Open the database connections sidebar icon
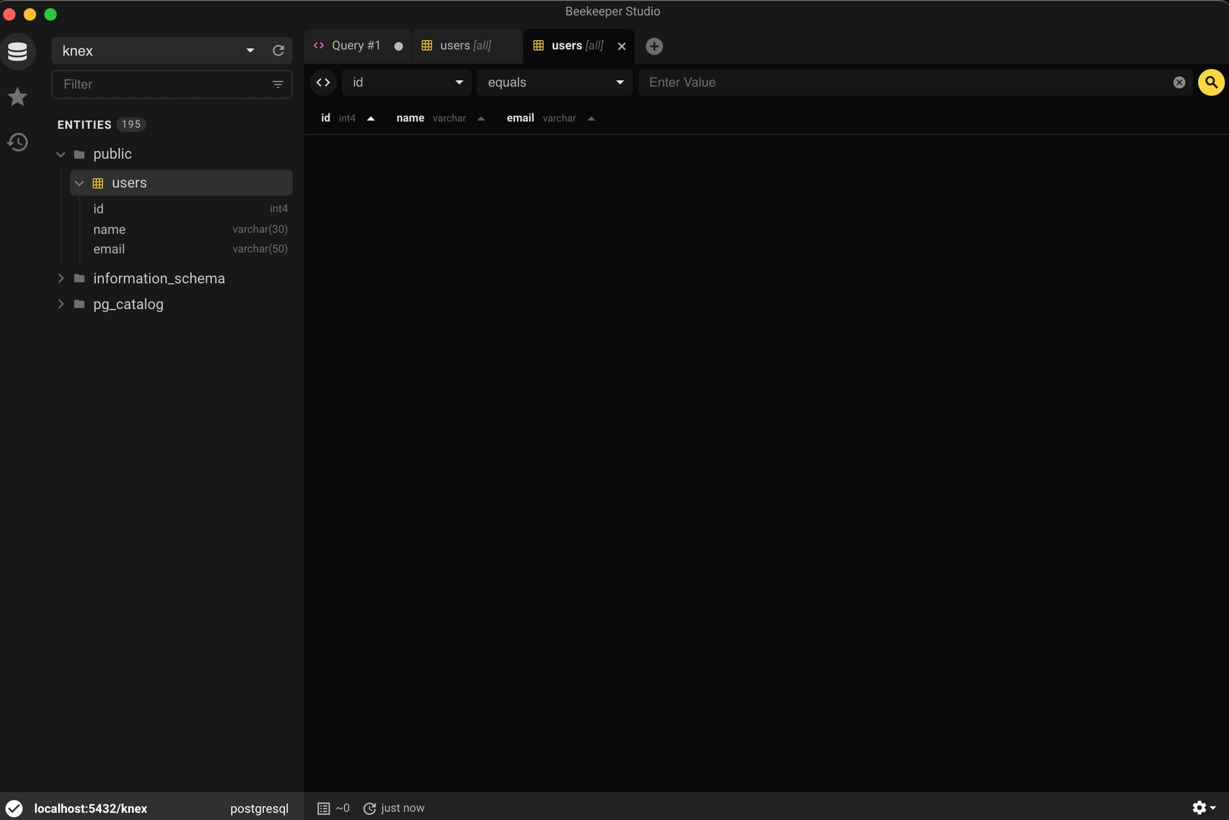Viewport: 1229px width, 820px height. (18, 50)
